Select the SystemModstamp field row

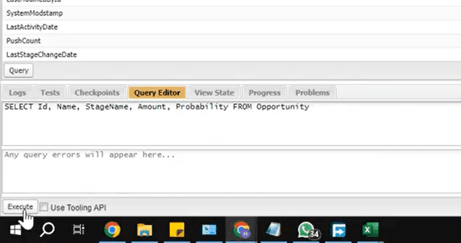(232, 13)
